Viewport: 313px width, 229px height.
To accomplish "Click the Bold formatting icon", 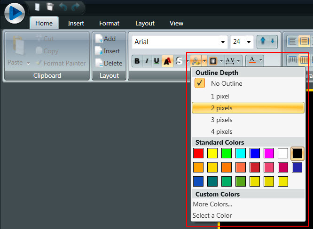I will [137, 61].
